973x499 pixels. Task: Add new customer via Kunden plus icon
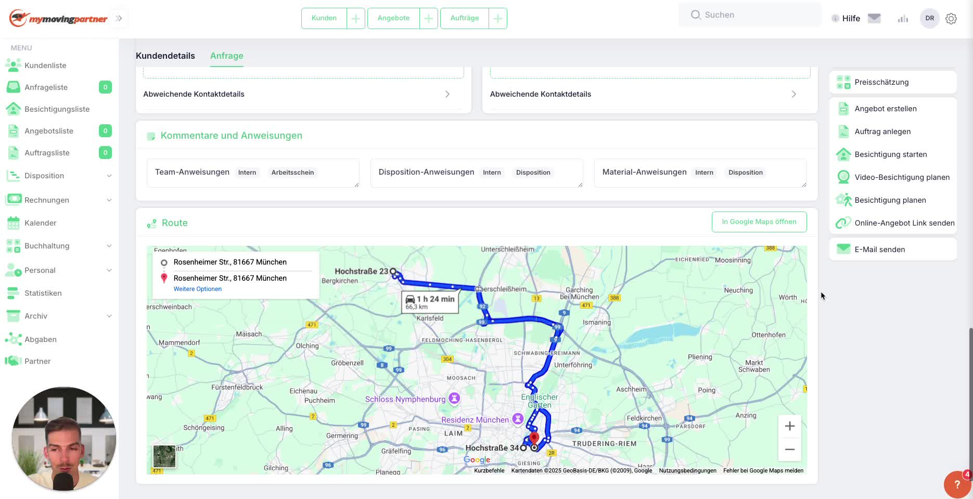355,18
